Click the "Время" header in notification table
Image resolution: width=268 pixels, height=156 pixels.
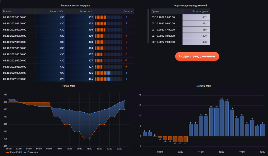[x=155, y=11]
